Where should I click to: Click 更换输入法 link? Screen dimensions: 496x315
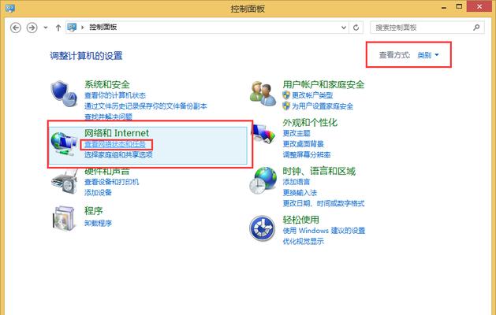pos(300,193)
